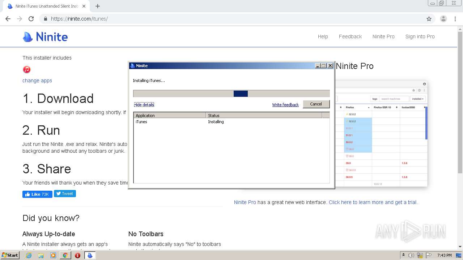463x260 pixels.
Task: Click the volume speaker tray icon
Action: tap(411, 255)
